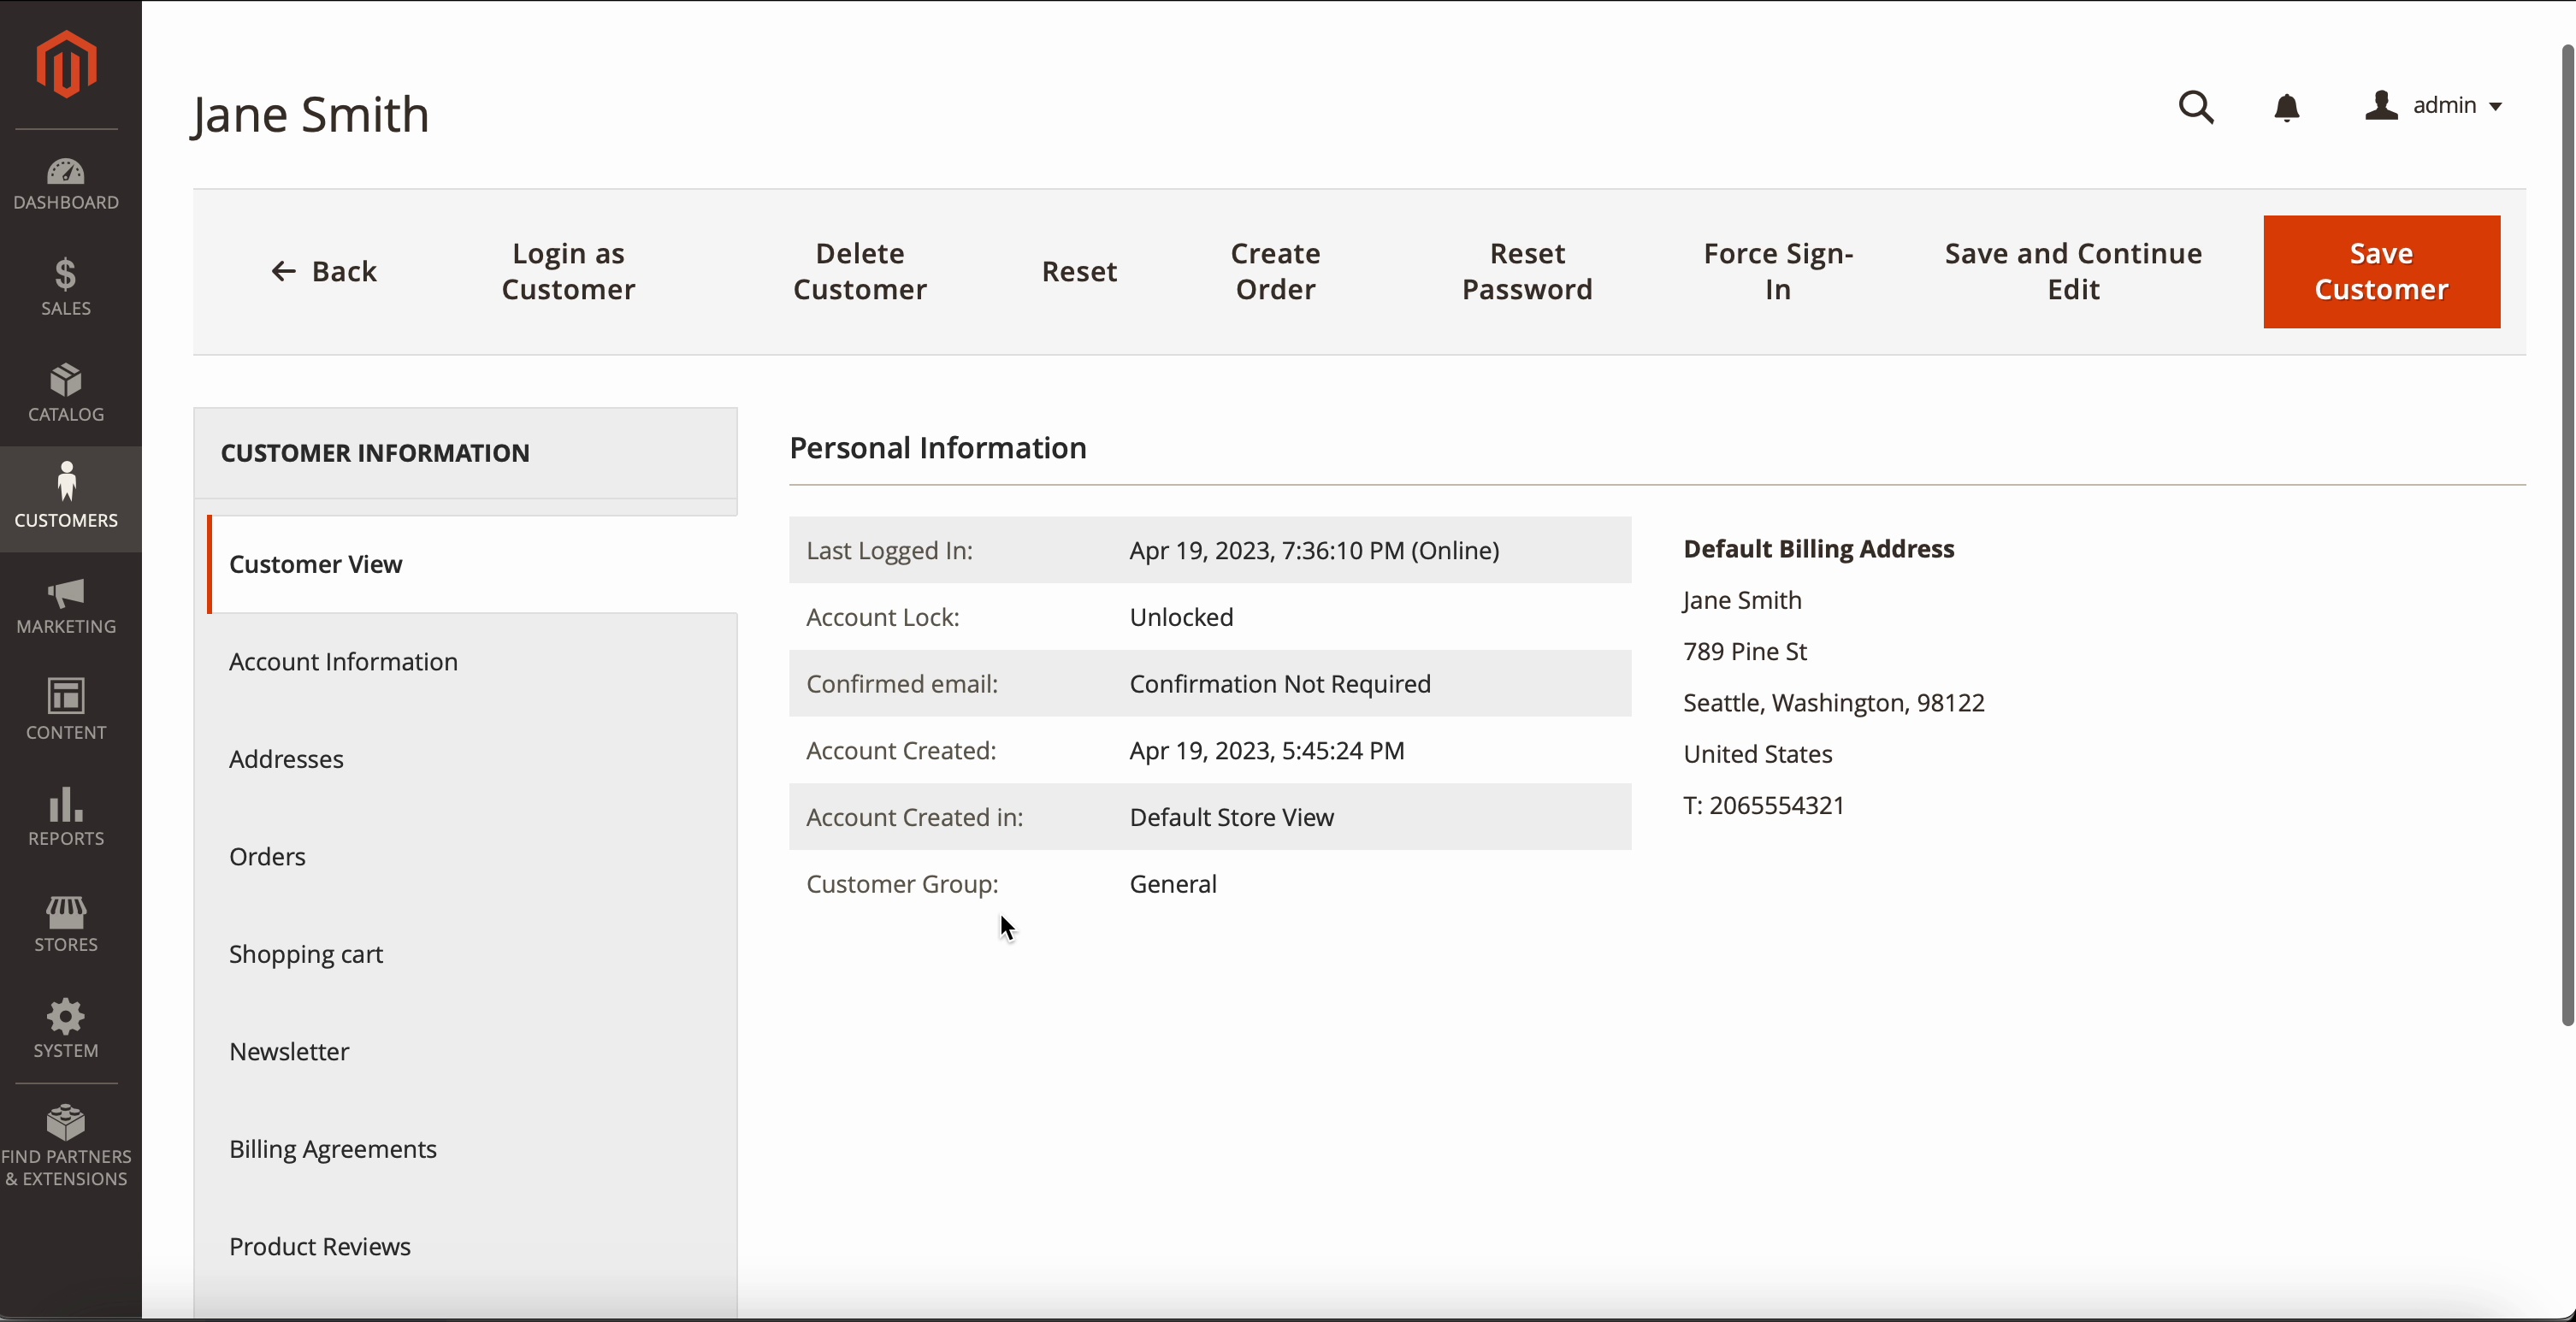Click the Back button
Viewport: 2576px width, 1322px height.
324,271
